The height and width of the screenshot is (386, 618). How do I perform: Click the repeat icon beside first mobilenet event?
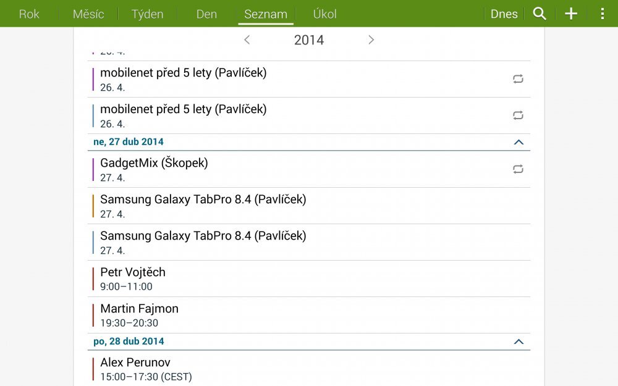pos(517,78)
